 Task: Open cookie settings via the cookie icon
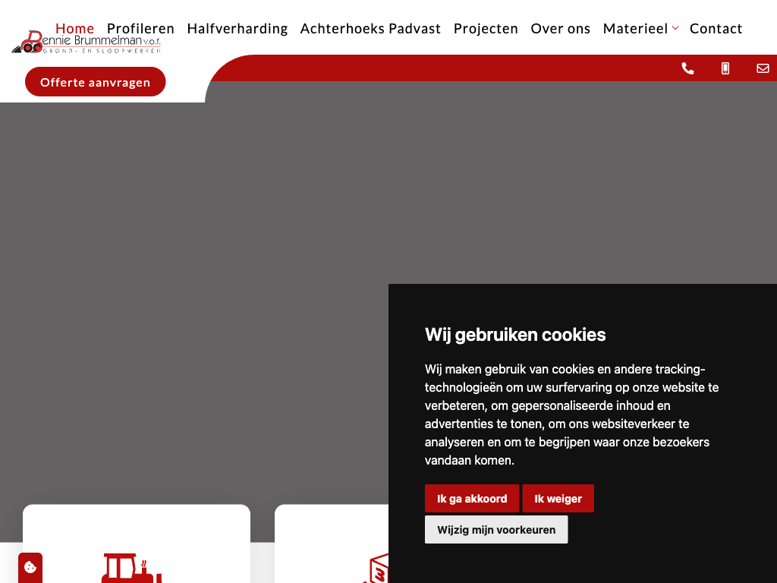[30, 567]
